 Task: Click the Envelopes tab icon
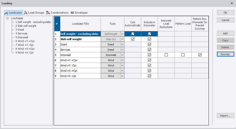click(72, 13)
